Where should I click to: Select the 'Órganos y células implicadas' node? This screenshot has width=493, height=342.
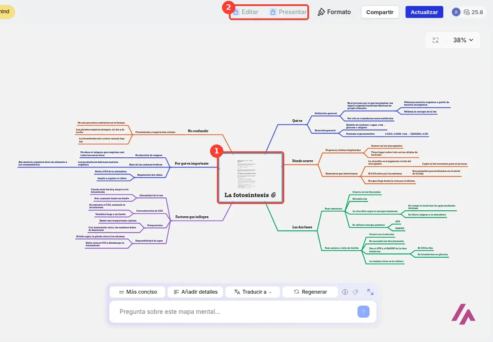coord(343,150)
